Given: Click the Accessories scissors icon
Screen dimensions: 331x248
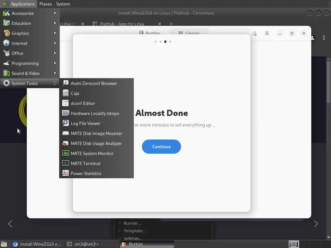Looking at the screenshot, I should [6, 13].
